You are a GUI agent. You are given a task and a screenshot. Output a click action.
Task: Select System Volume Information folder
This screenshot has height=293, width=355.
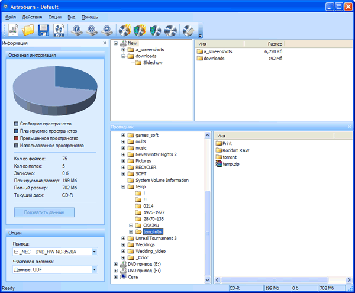pyautogui.click(x=162, y=180)
